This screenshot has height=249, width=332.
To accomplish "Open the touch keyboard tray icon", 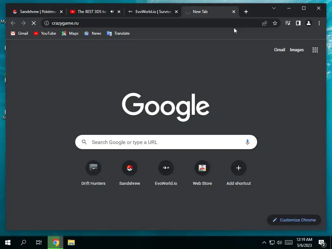I will pyautogui.click(x=289, y=243).
